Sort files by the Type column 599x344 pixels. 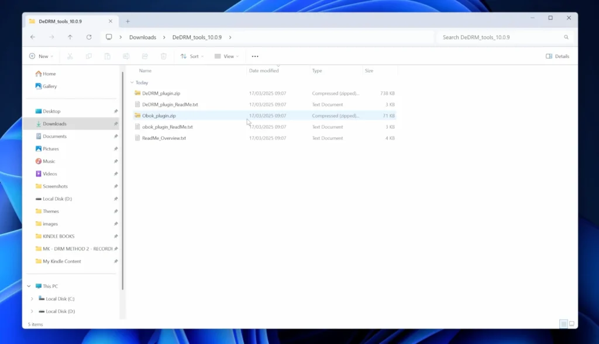(316, 71)
